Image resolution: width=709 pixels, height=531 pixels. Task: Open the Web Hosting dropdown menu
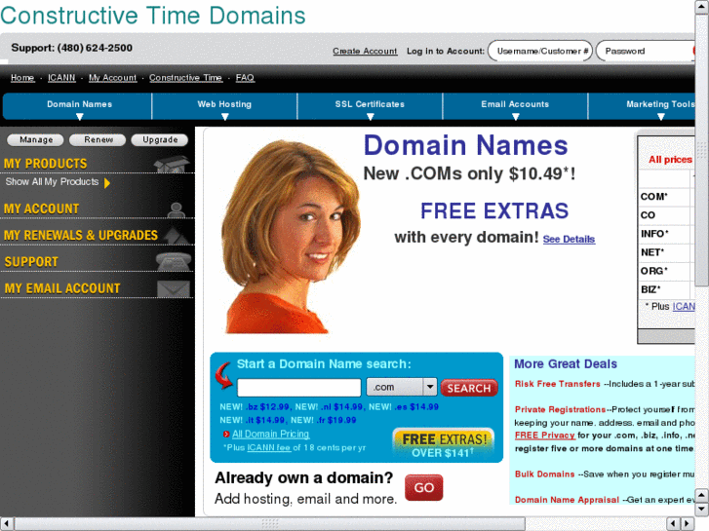[x=224, y=107]
